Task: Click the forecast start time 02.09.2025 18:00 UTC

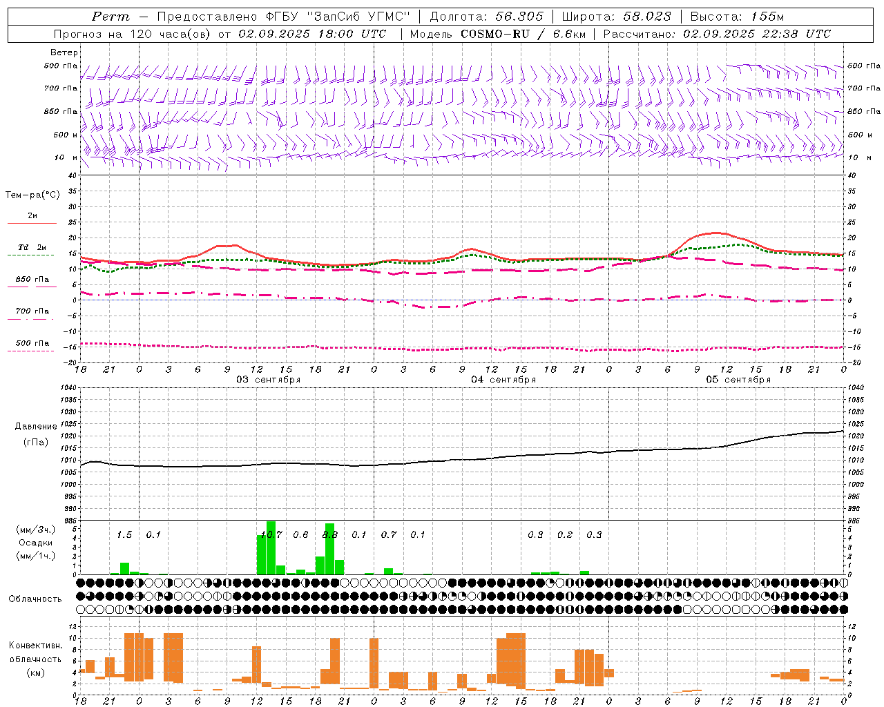Action: point(312,34)
